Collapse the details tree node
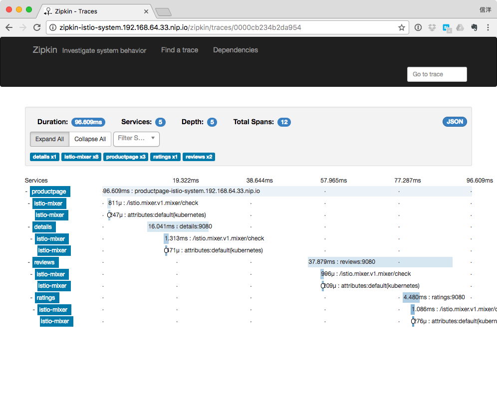The width and height of the screenshot is (497, 409). point(29,227)
